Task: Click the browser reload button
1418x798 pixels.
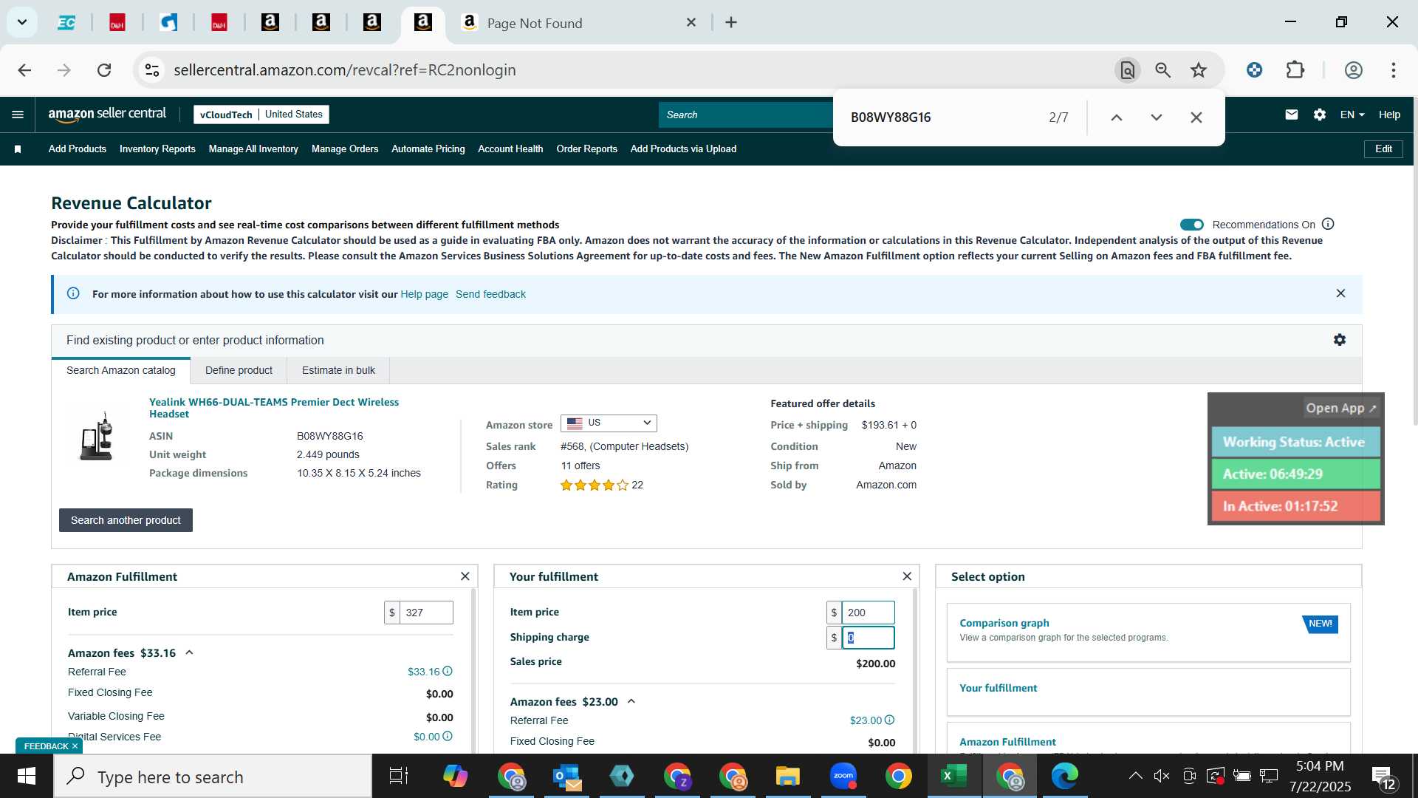Action: point(104,70)
